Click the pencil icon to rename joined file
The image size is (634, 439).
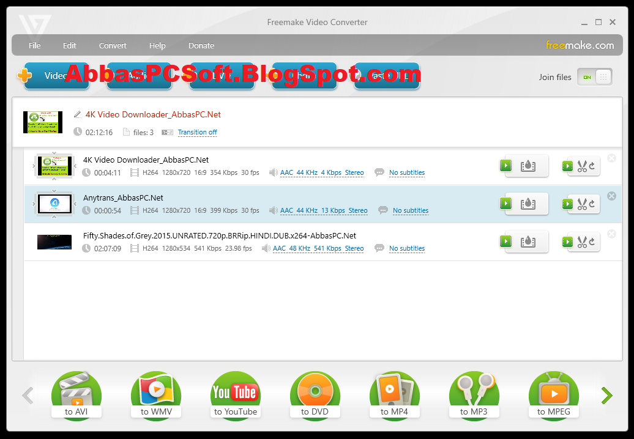pyautogui.click(x=77, y=115)
